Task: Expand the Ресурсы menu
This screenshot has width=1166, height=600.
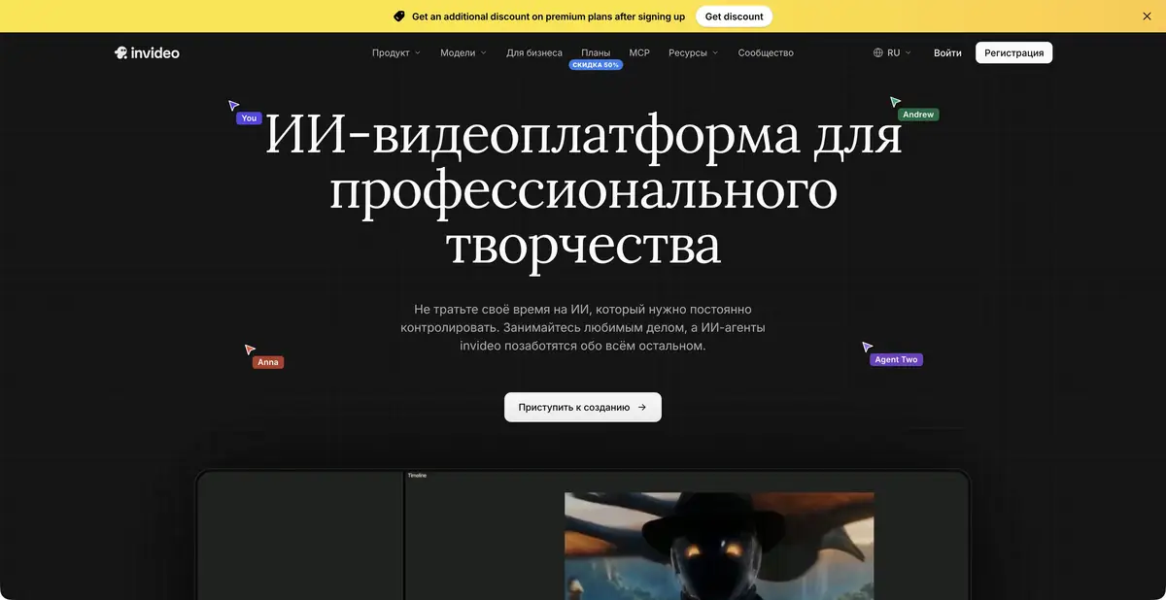Action: (x=694, y=52)
